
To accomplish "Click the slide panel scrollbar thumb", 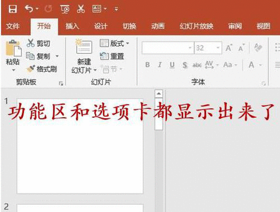I will click(158, 114).
